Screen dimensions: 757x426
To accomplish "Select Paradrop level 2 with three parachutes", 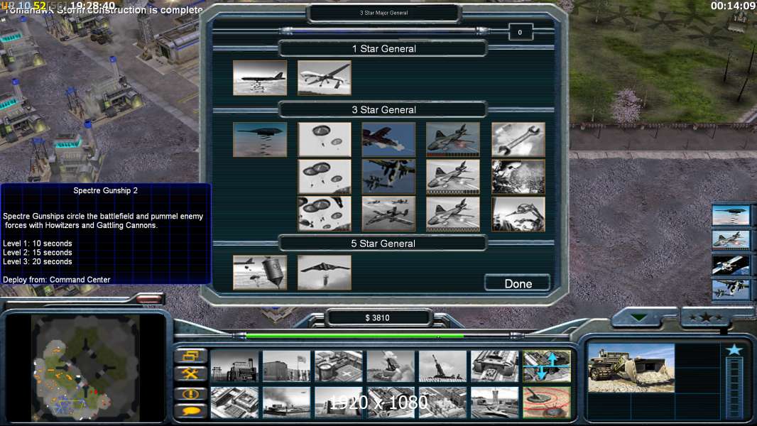I will (x=325, y=177).
